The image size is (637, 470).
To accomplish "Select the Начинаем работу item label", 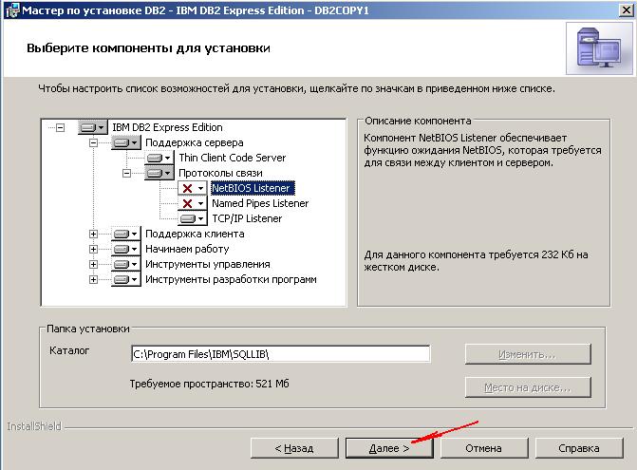I will click(187, 249).
